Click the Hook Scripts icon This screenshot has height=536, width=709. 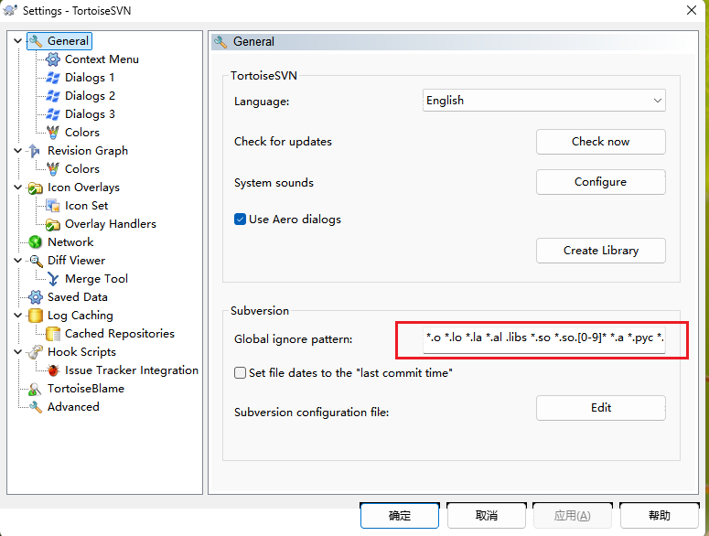click(36, 352)
